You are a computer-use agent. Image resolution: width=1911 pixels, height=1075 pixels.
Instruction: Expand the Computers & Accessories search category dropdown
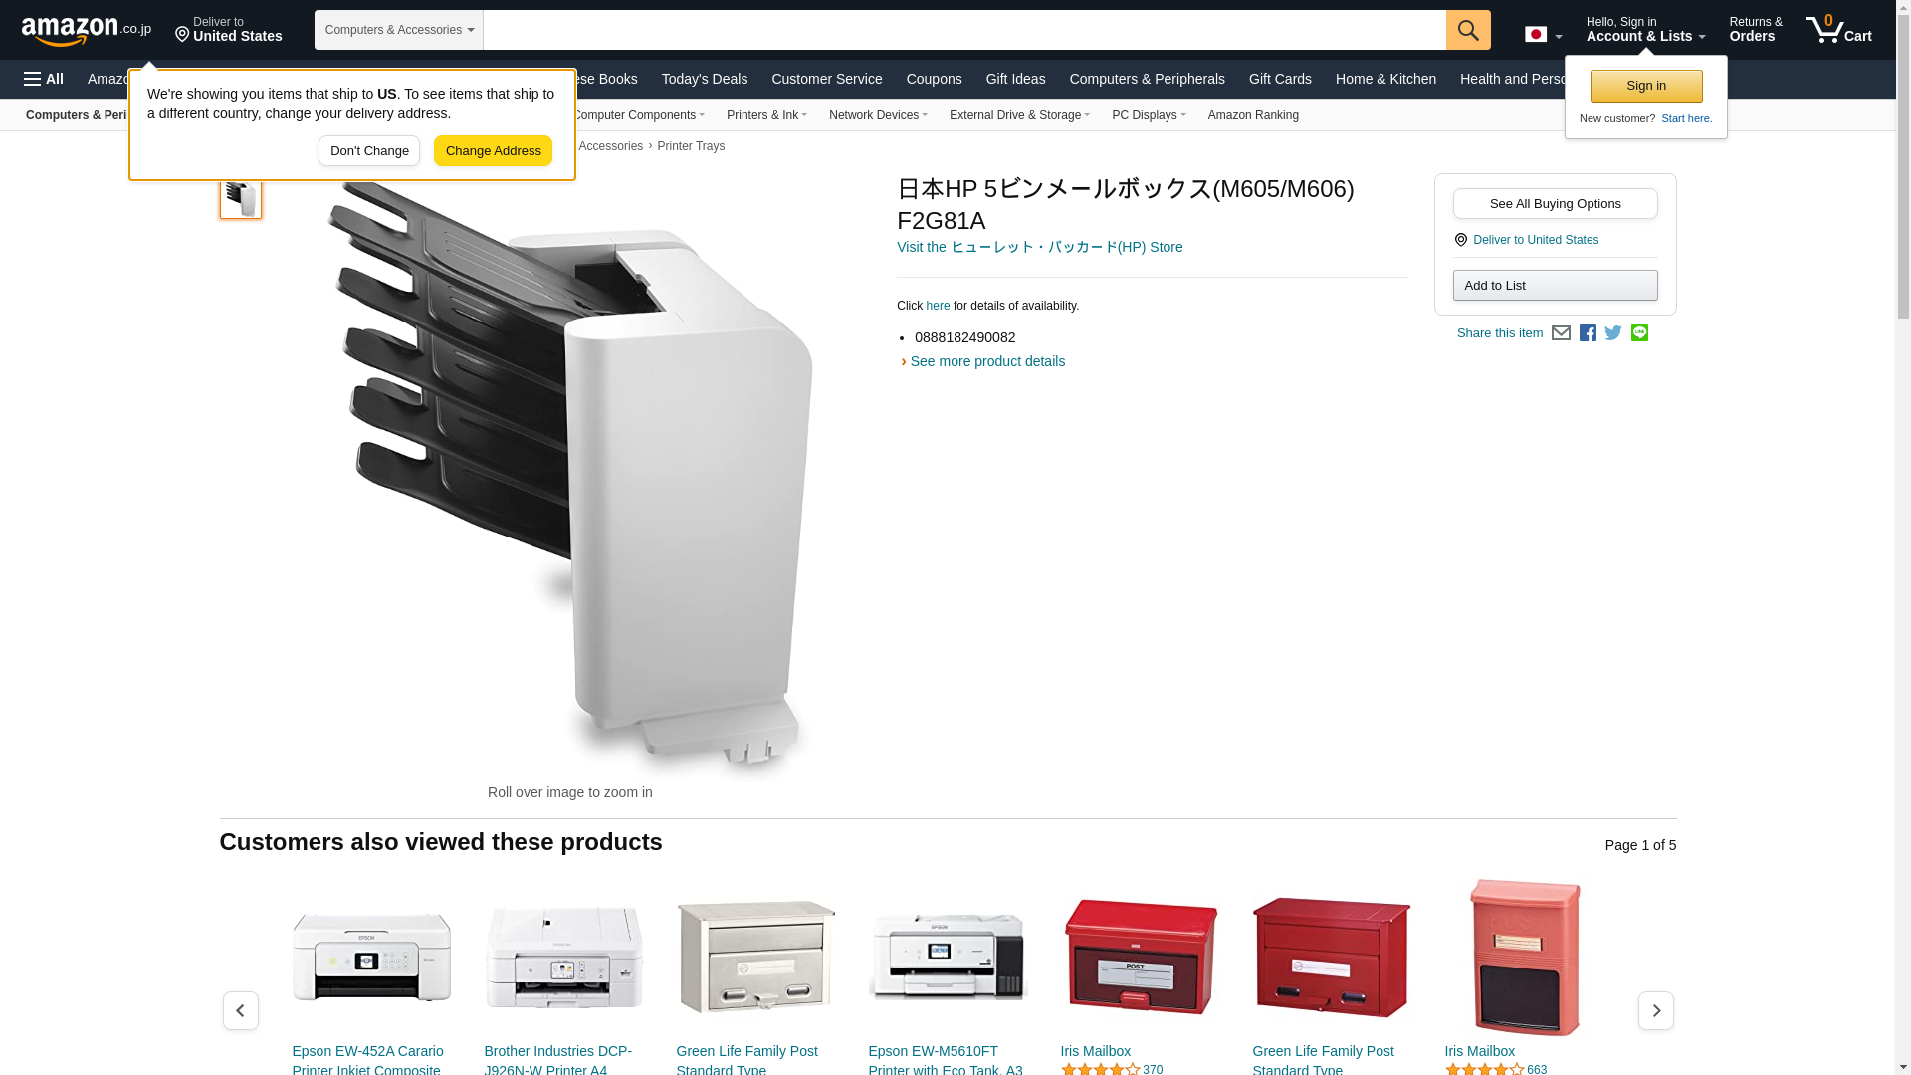coord(399,30)
